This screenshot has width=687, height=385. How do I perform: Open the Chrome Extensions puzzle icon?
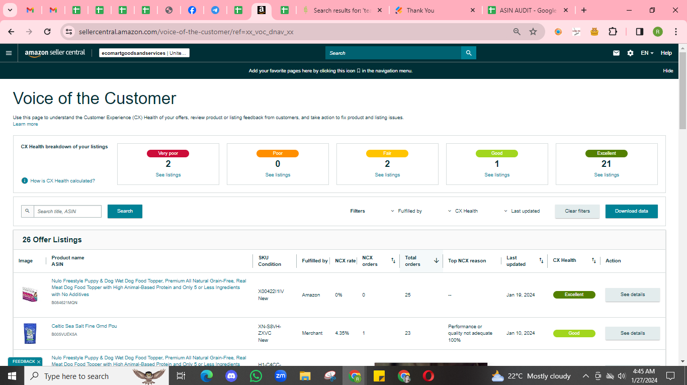pos(613,32)
